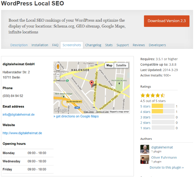Click the Google logo on the map
Viewport: 194px width, 177px height.
pos(61,110)
